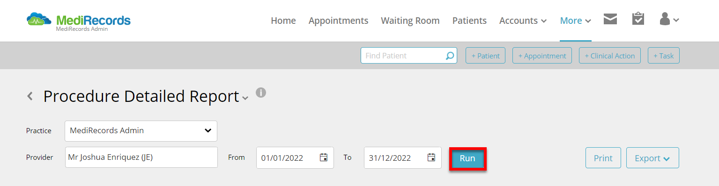Go back using the left chevron
Screen dimensions: 719x186
click(x=30, y=96)
